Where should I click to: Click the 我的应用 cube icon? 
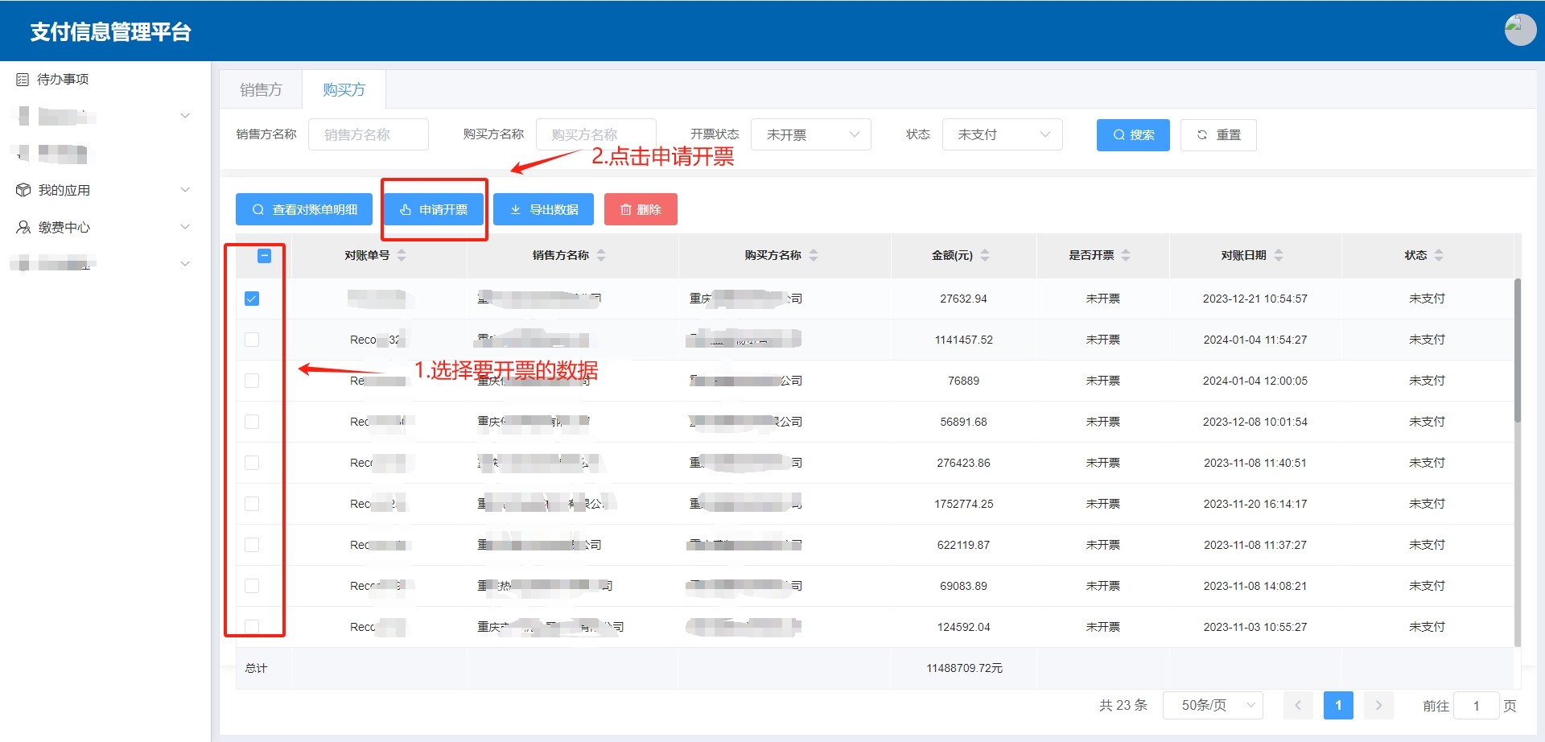(23, 191)
